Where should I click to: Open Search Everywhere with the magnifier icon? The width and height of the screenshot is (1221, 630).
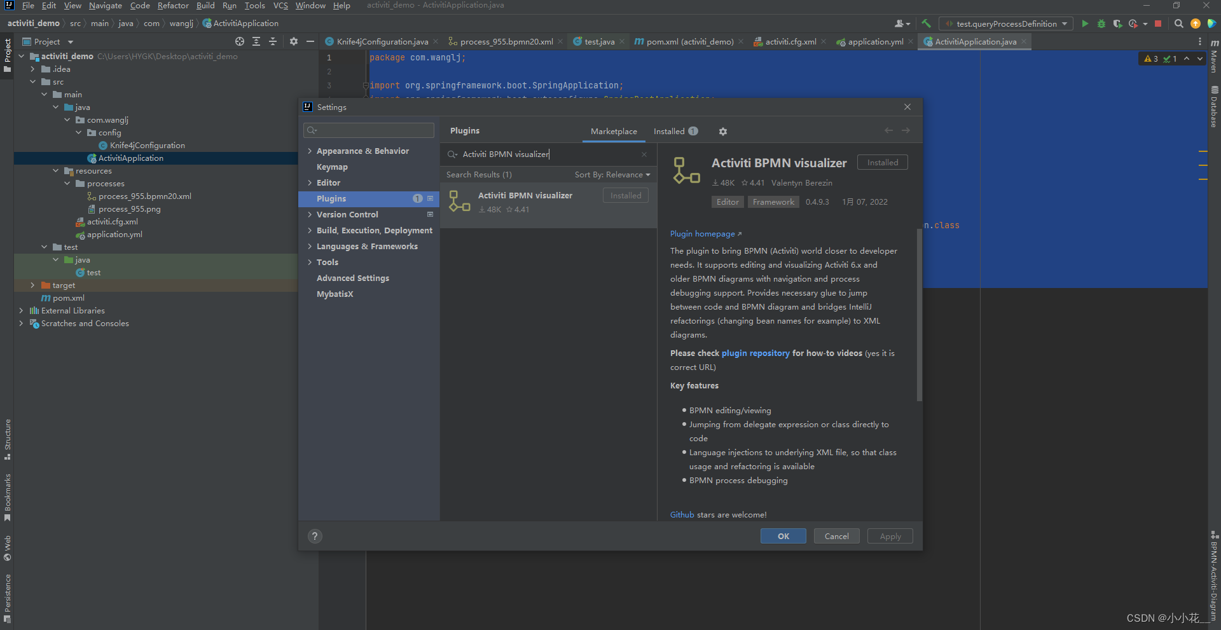coord(1178,24)
